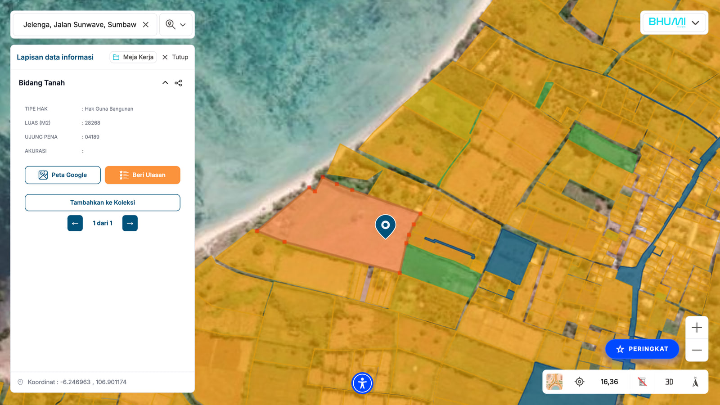Screen dimensions: 720x405
Task: Collapse the Bidang Tanah section
Action: coord(165,83)
